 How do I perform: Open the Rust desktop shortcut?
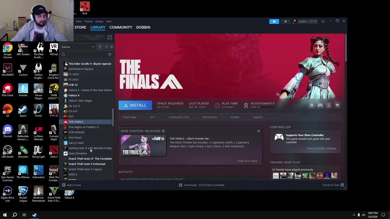click(x=85, y=8)
